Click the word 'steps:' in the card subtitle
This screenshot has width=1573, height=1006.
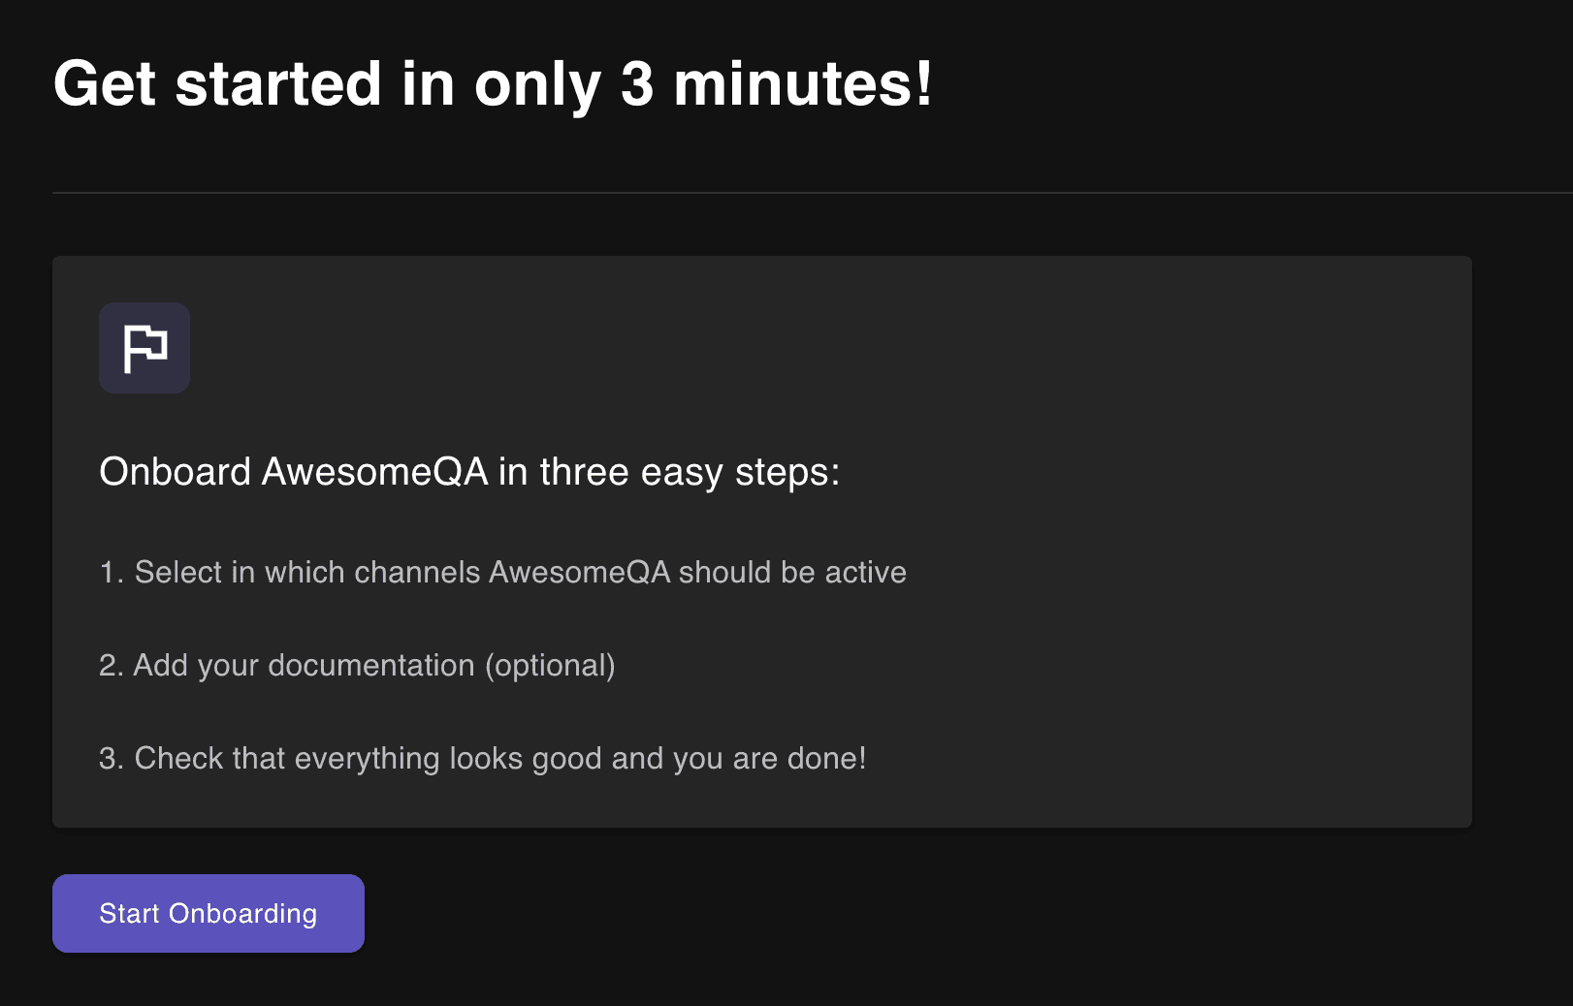(x=786, y=472)
